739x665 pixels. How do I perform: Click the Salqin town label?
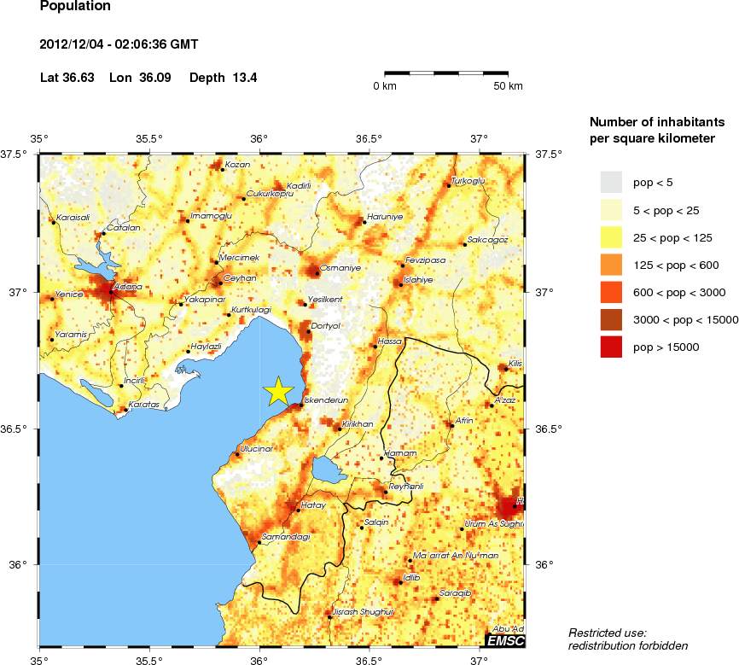tap(376, 522)
